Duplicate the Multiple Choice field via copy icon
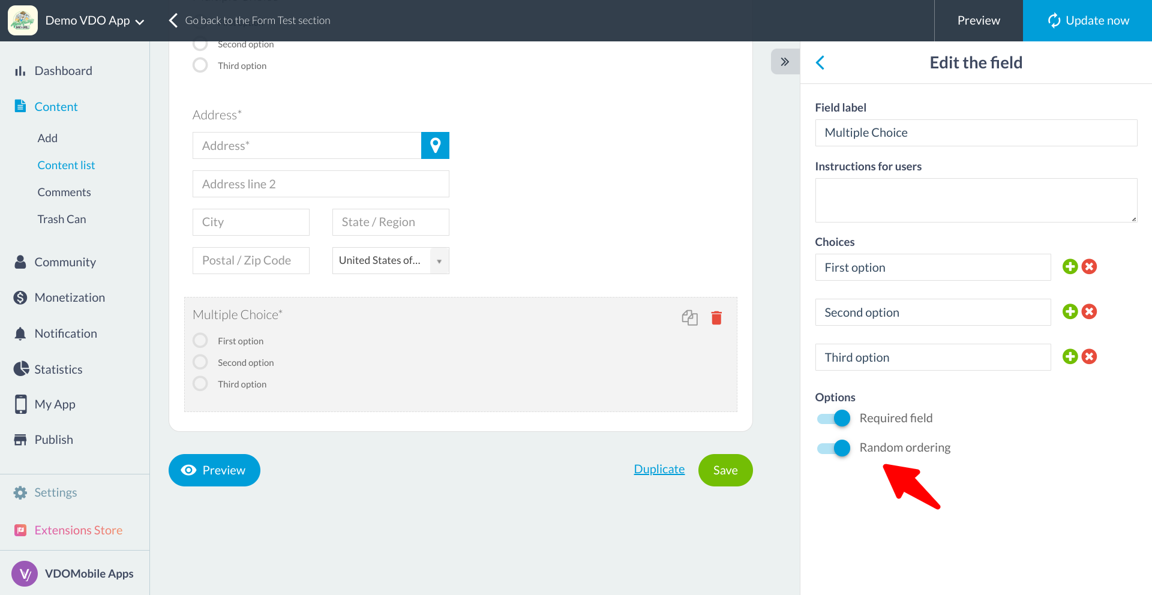The height and width of the screenshot is (595, 1152). 690,318
